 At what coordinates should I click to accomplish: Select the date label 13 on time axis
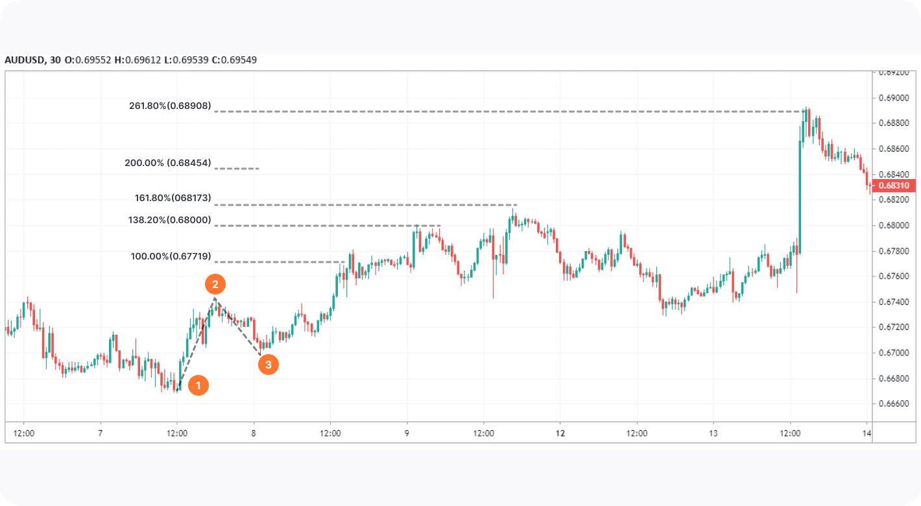(x=713, y=433)
